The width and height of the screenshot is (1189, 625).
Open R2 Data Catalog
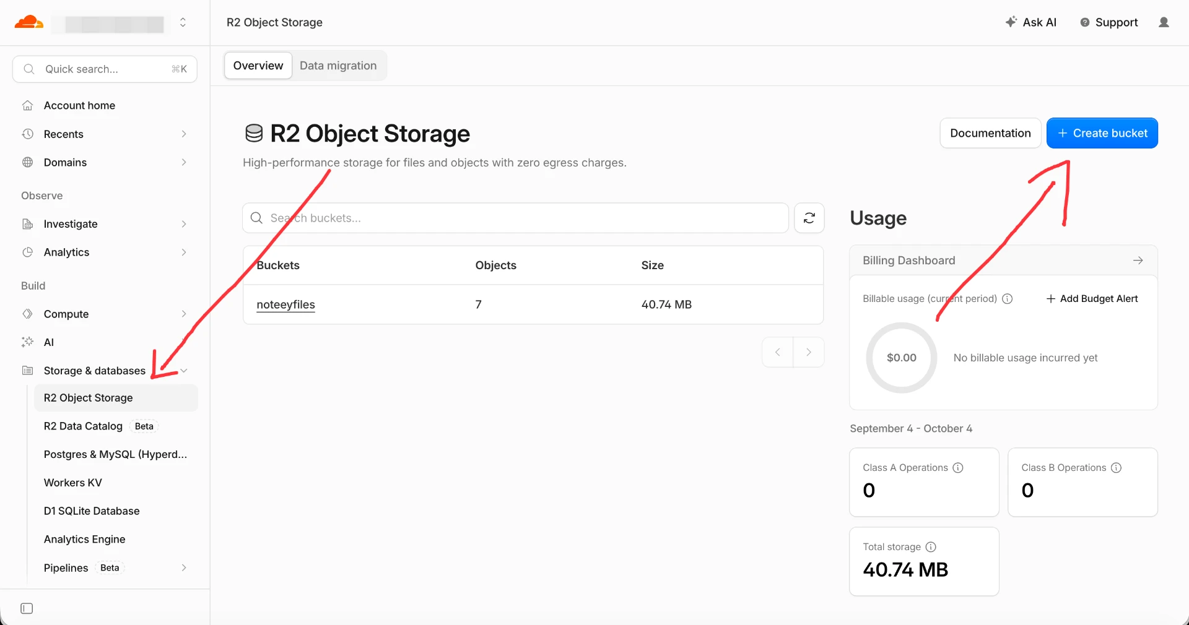(83, 426)
